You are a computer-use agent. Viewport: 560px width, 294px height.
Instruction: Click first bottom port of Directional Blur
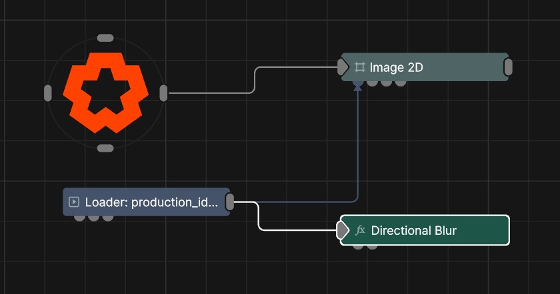point(359,246)
